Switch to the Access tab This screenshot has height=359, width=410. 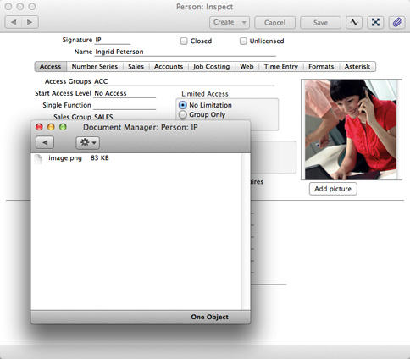(51, 67)
